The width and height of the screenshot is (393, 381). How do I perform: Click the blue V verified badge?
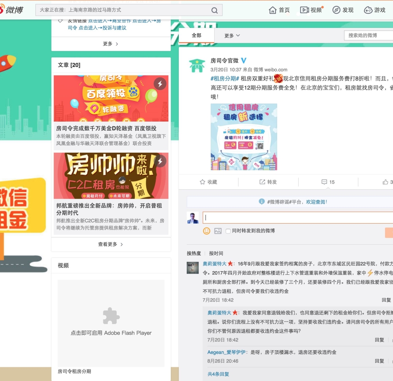pos(244,61)
